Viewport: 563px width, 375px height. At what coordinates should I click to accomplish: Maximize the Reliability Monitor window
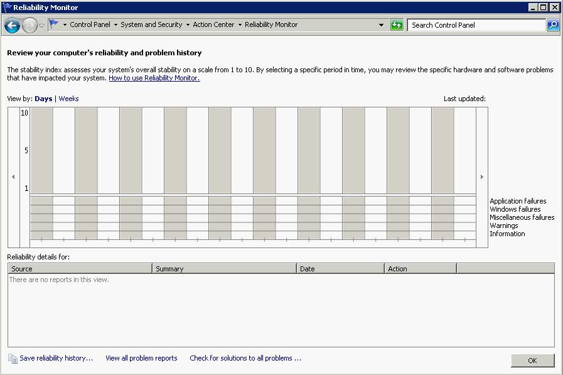(544, 7)
